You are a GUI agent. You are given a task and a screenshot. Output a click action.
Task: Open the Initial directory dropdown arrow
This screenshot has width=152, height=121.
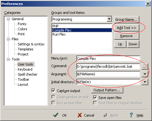[145, 82]
